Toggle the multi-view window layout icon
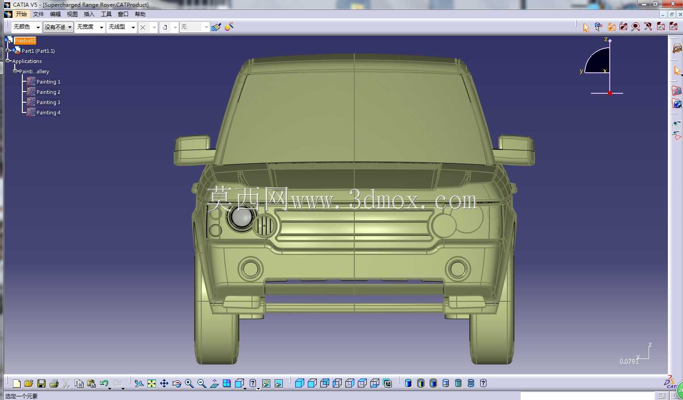The height and width of the screenshot is (400, 683). click(227, 383)
